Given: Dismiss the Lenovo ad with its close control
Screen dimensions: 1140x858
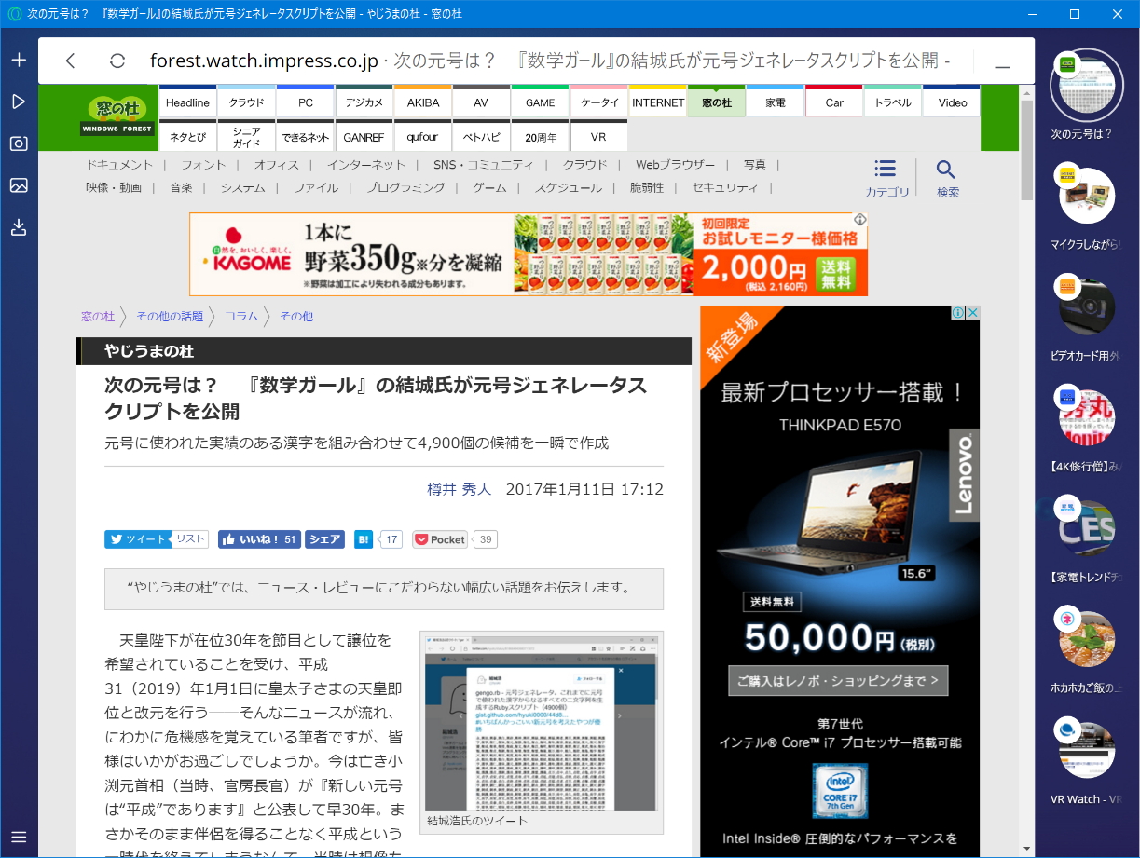Looking at the screenshot, I should 972,311.
